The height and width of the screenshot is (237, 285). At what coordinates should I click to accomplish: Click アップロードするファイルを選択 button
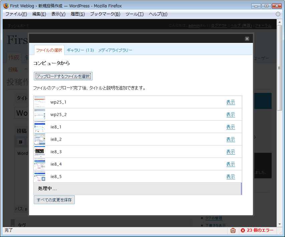pos(63,76)
